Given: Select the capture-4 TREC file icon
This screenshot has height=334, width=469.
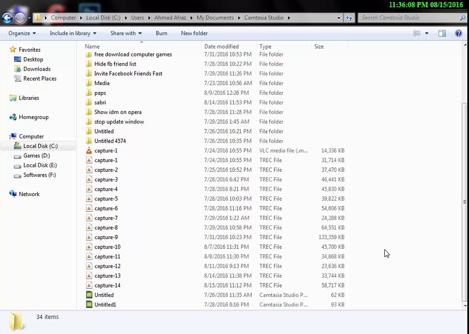Looking at the screenshot, I should [x=89, y=189].
